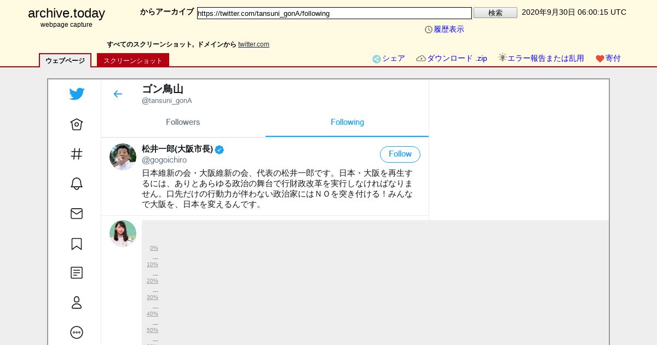The height and width of the screenshot is (345, 657).
Task: Click the heart icon for donation
Action: (600, 59)
